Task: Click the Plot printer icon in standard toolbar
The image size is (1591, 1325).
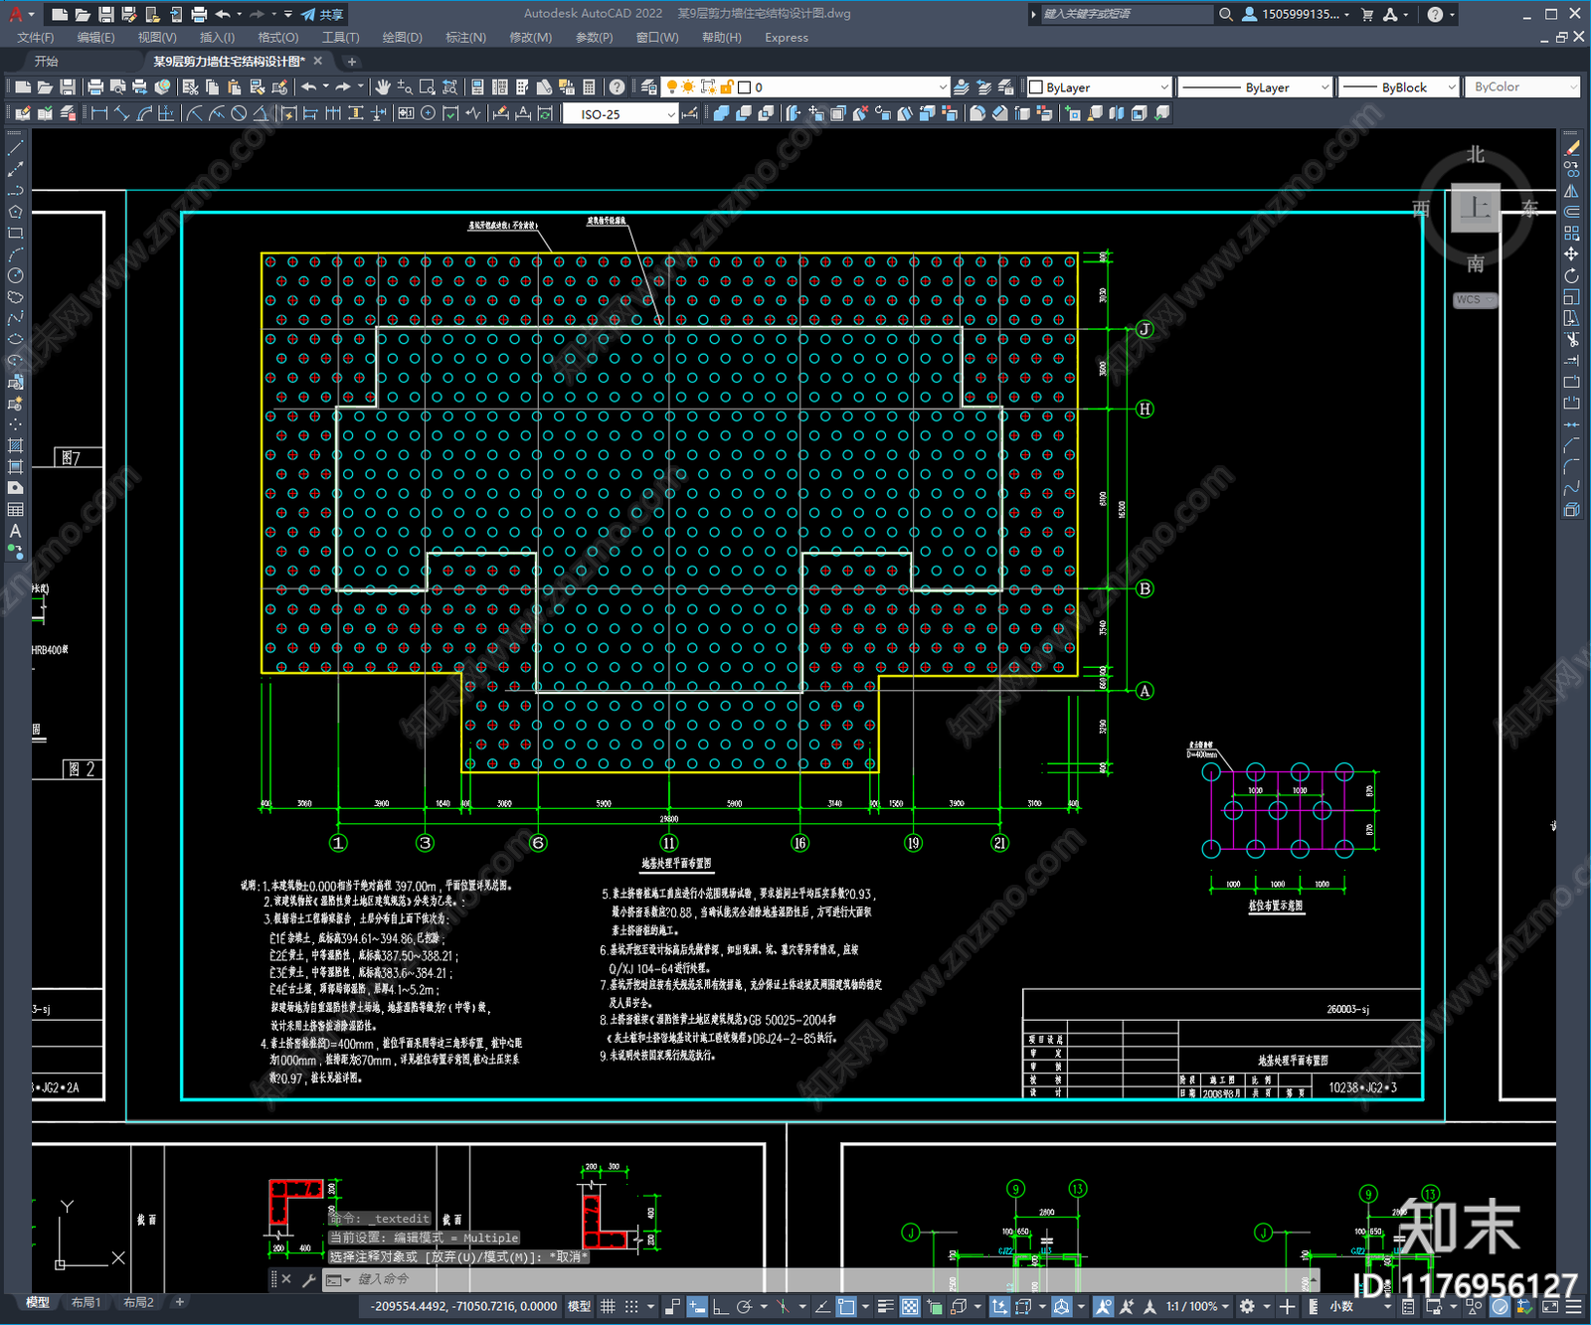Action: coord(95,87)
